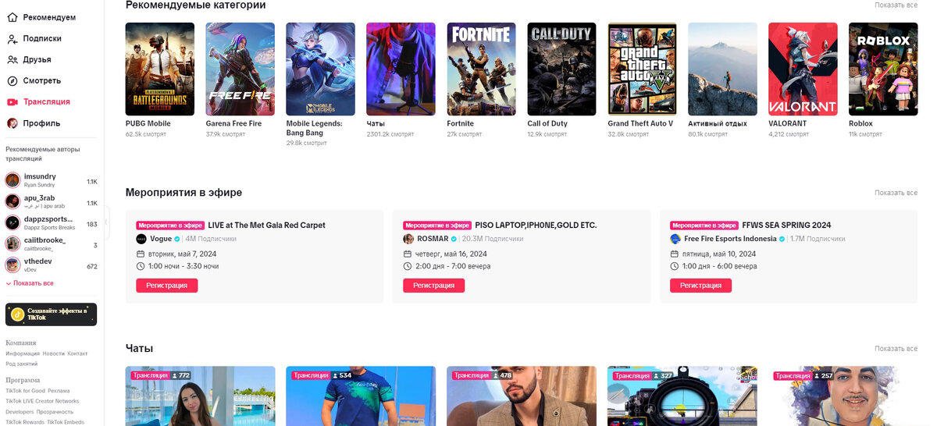This screenshot has width=937, height=426.
Task: Click the Создавайте эффекты в TikTok banner
Action: pos(52,314)
